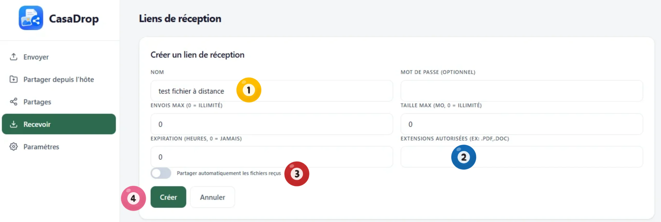This screenshot has height=222, width=661.
Task: Click the EXTENSIONS AUTORISÉES label text
Action: click(455, 139)
